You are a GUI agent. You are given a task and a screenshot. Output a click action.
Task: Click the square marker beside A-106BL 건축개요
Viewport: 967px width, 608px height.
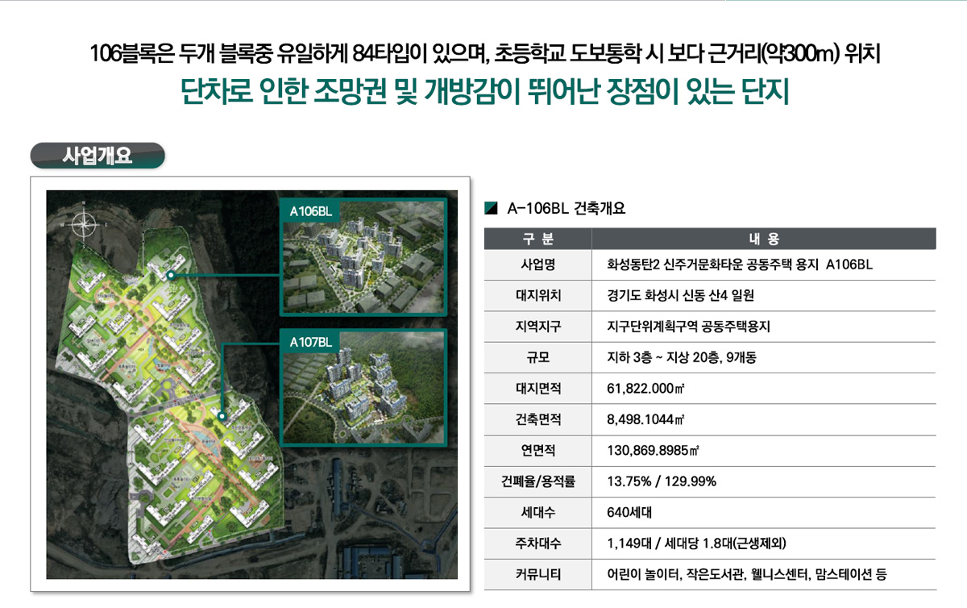tap(491, 209)
